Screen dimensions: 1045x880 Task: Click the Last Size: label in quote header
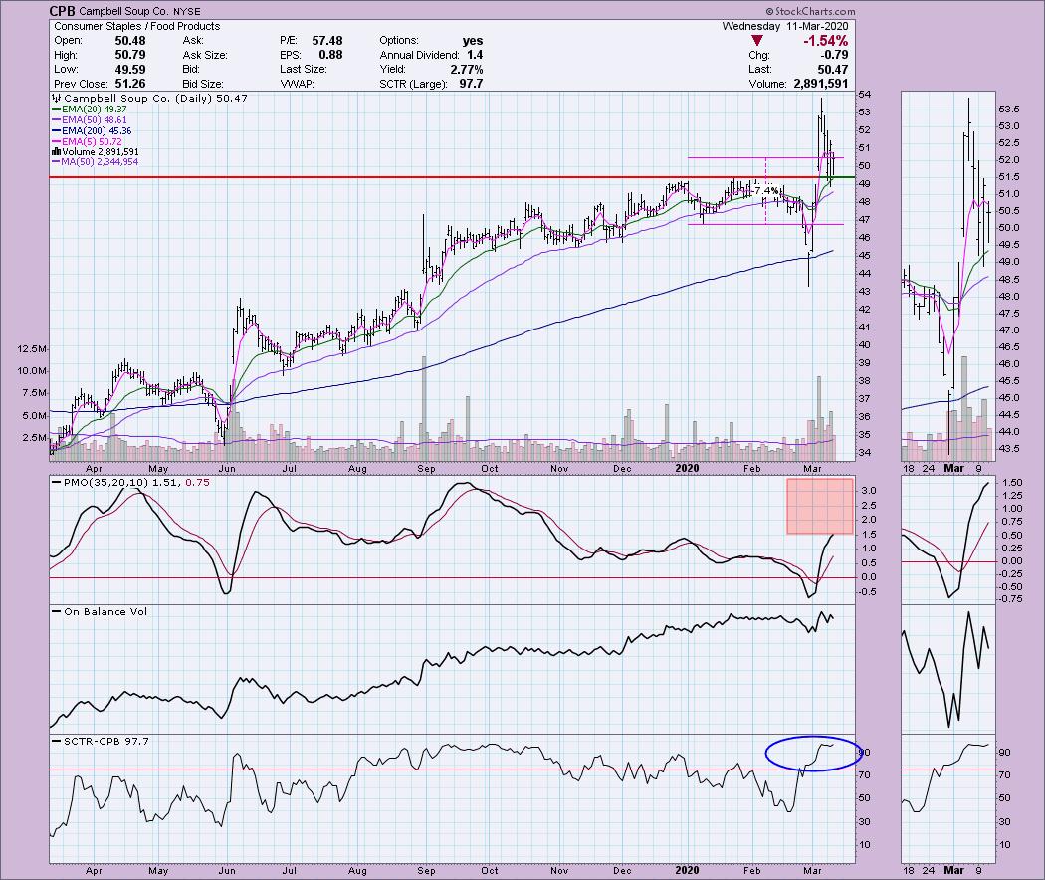pyautogui.click(x=303, y=70)
